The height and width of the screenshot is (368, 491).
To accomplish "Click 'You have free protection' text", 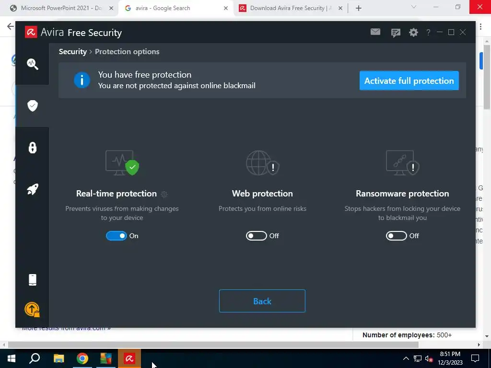I will 145,75.
